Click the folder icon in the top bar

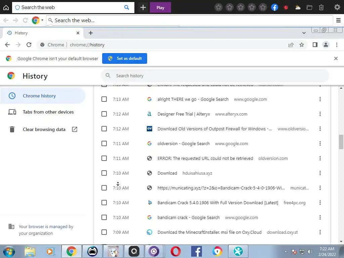[309, 7]
